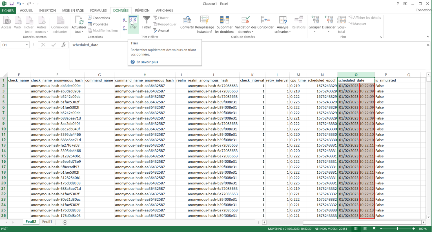This screenshot has width=432, height=232.
Task: Open the FORMULES ribbon tab
Action: 98,10
